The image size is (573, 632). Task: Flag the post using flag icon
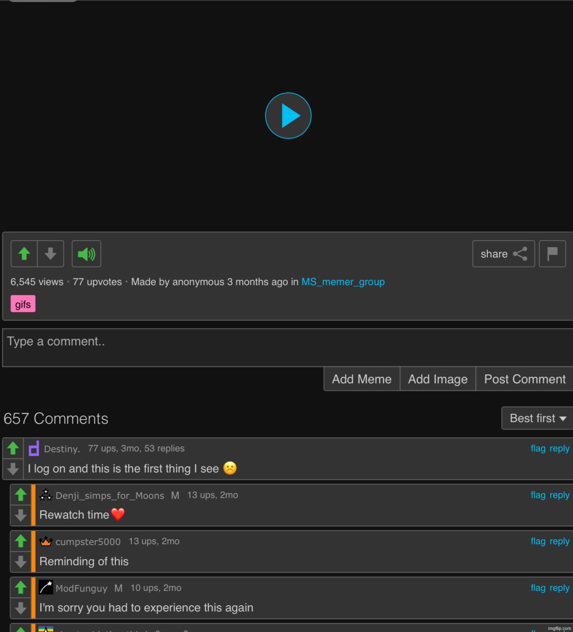[552, 254]
